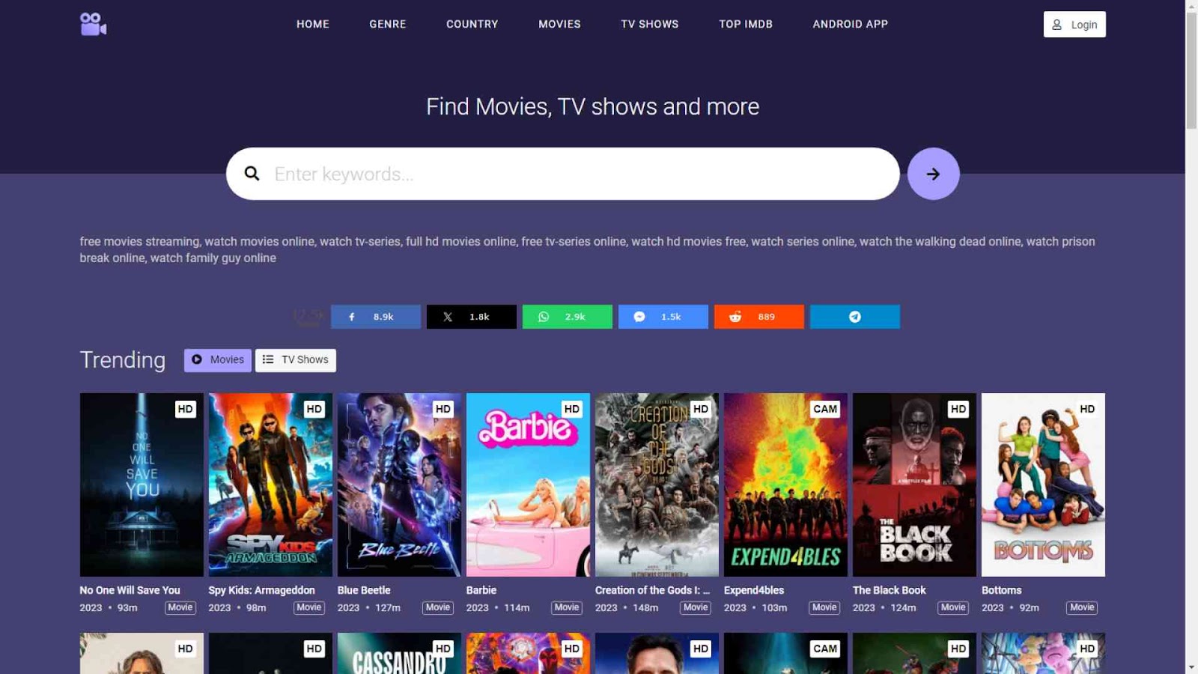Click Movie tag under Expend4bles
Screen dimensions: 1198x674
[x=824, y=607]
